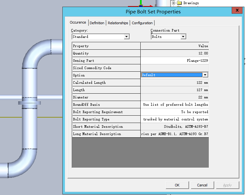Click the OK button
The image size is (246, 195).
(177, 185)
